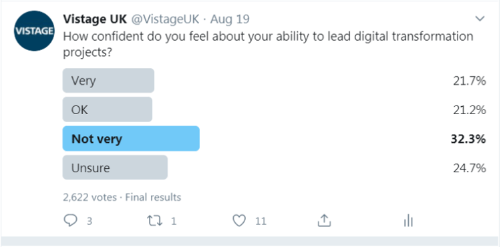This screenshot has width=501, height=247.
Task: Click the 2,622 votes count
Action: [90, 197]
